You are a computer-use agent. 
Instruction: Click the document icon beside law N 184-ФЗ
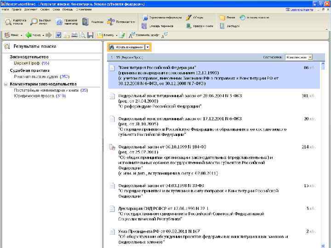tap(112, 147)
